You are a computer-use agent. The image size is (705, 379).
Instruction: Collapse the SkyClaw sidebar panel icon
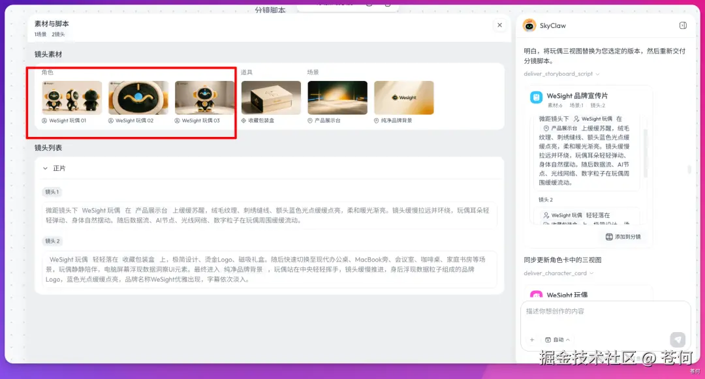683,25
